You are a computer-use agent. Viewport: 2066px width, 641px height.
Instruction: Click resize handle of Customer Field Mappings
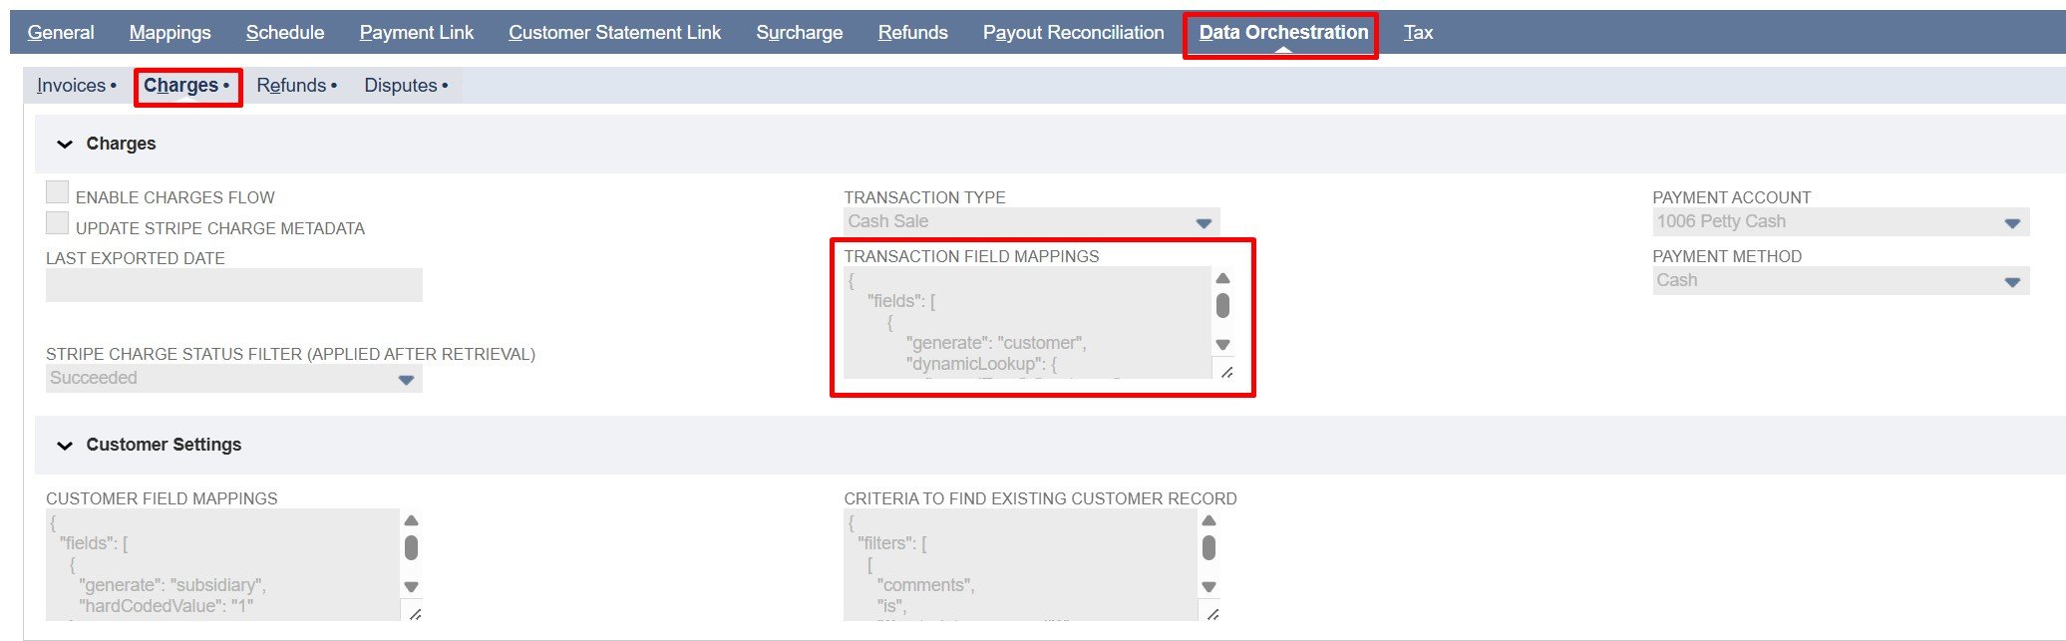pyautogui.click(x=415, y=614)
